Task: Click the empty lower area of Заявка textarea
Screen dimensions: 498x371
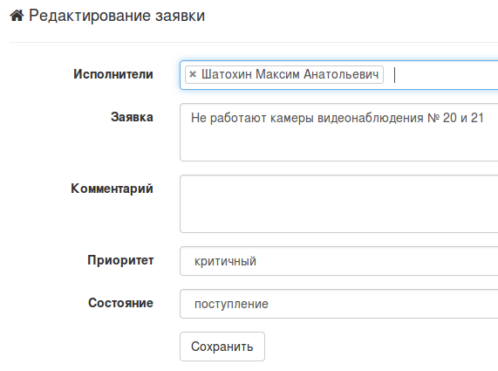Action: tap(339, 145)
